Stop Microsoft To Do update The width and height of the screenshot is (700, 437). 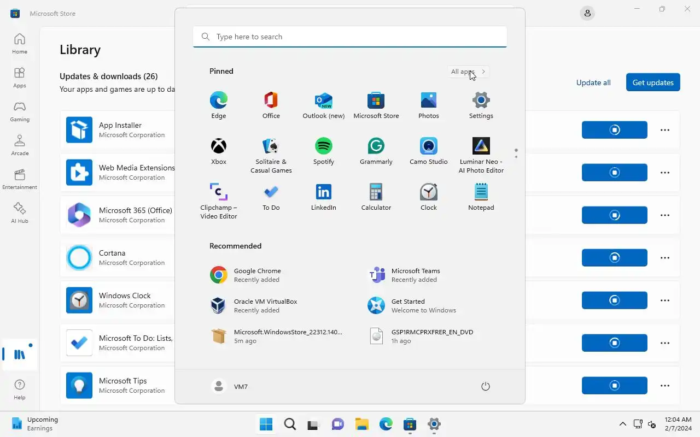[615, 343]
